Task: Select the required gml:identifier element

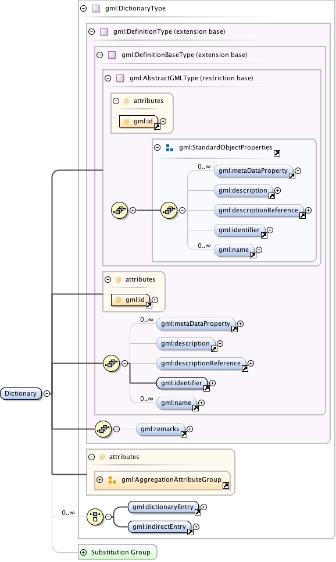Action: point(181,383)
